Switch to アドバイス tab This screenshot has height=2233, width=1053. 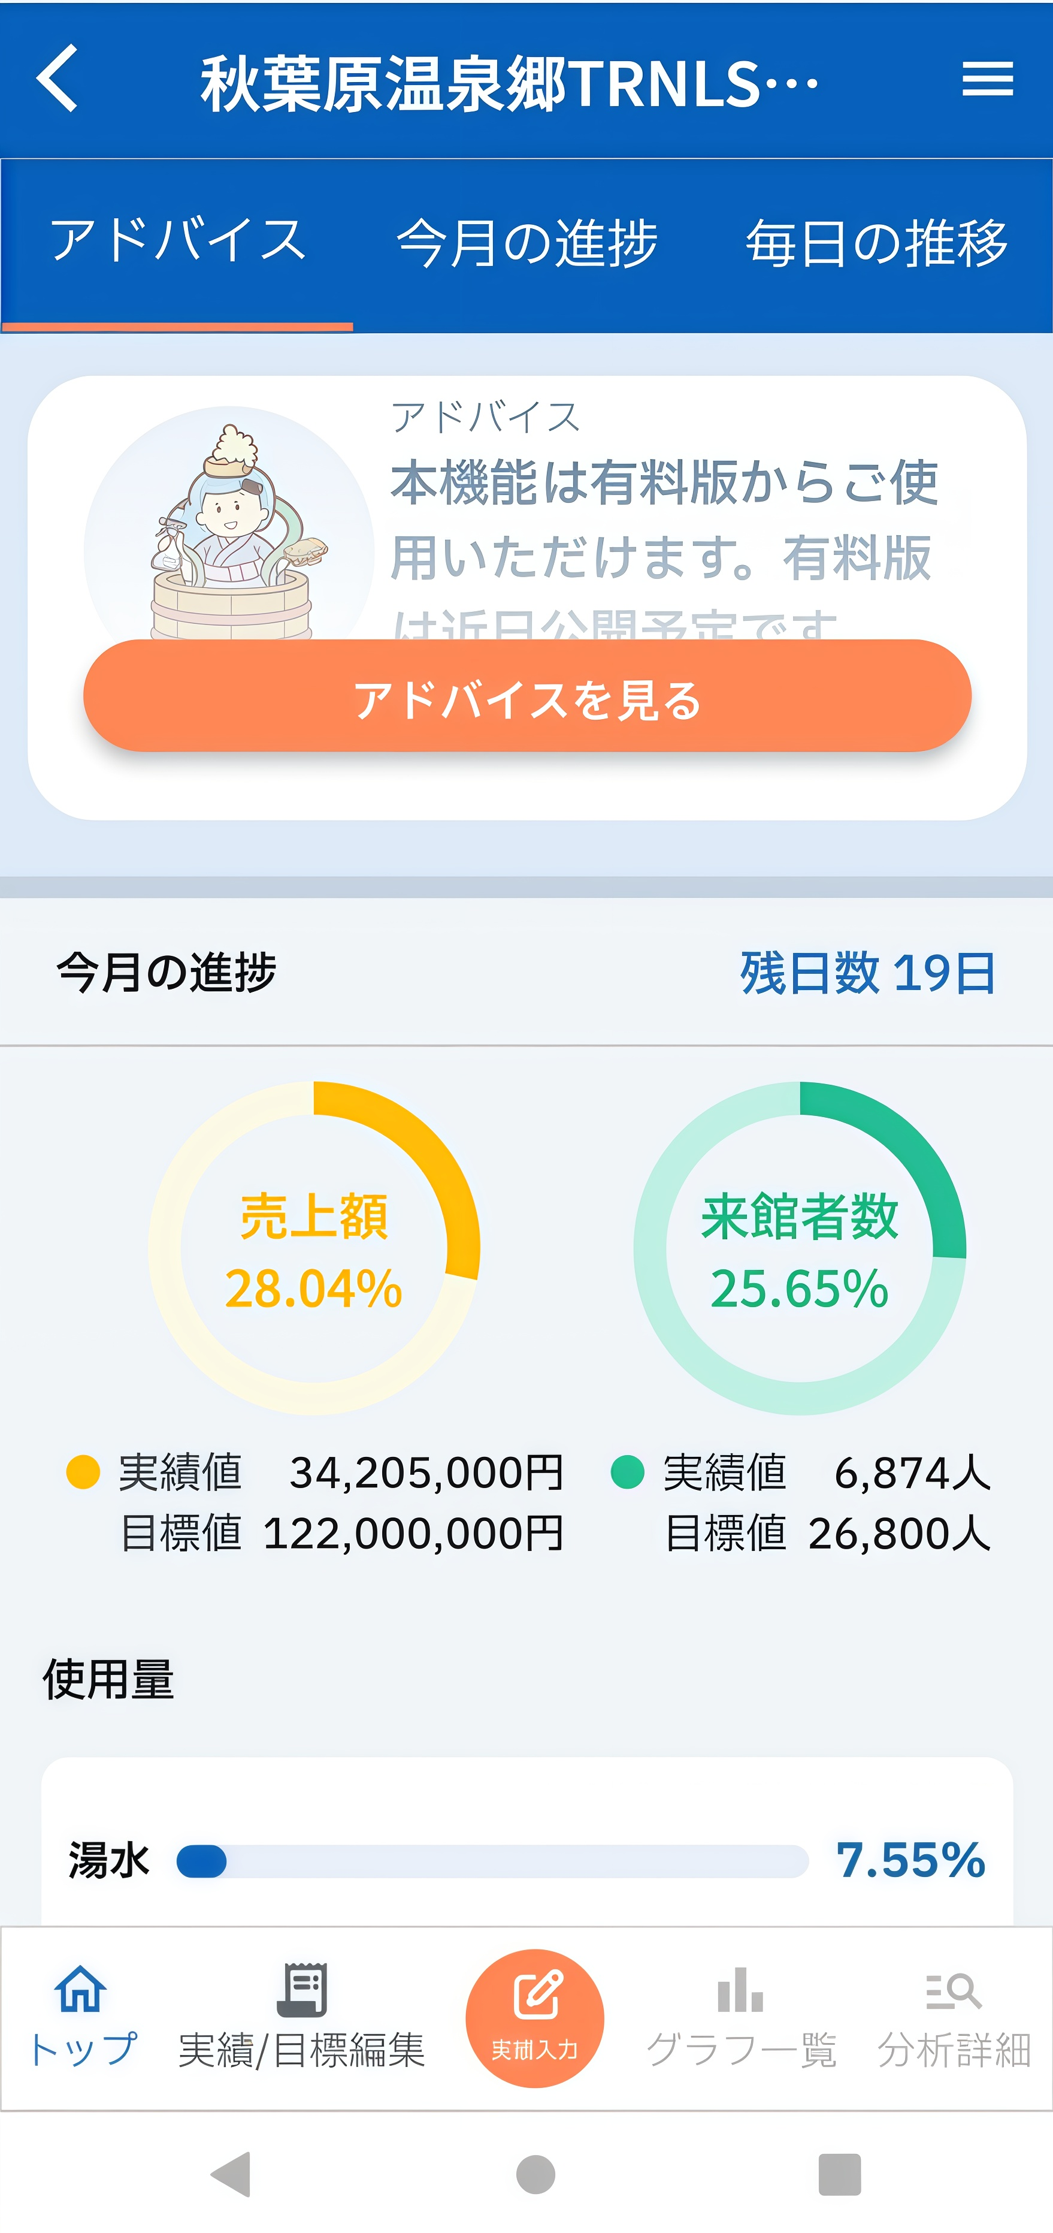point(178,242)
